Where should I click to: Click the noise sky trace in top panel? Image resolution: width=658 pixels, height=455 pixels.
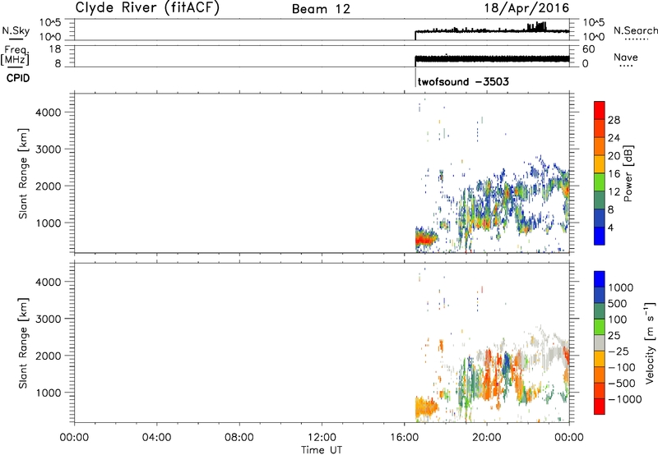(x=492, y=31)
